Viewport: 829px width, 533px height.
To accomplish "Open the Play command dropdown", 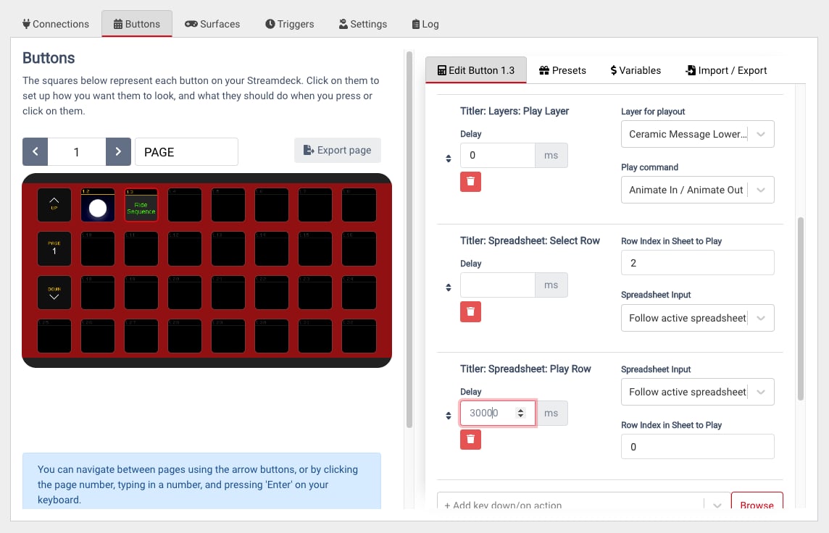I will (x=697, y=190).
